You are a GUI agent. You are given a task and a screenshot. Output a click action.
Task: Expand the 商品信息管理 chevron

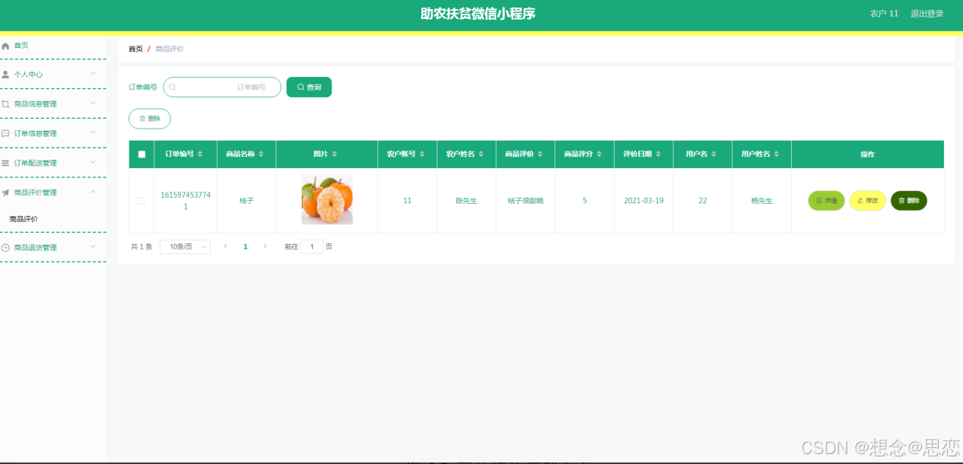point(93,103)
